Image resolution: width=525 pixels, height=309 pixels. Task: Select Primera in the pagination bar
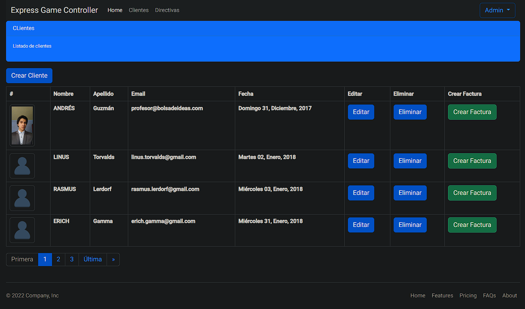click(x=22, y=259)
